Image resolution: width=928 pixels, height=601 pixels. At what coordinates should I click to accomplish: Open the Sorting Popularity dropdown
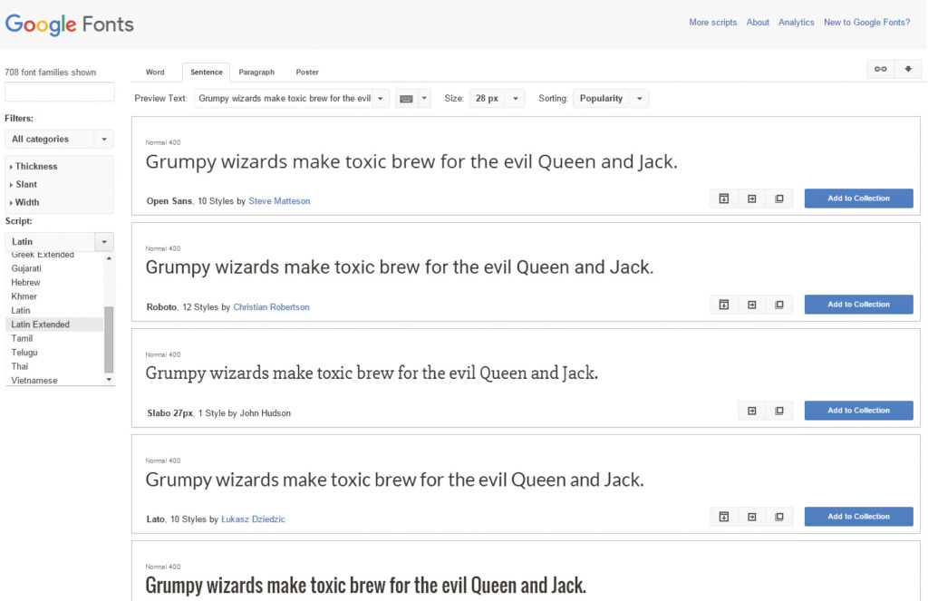point(610,99)
